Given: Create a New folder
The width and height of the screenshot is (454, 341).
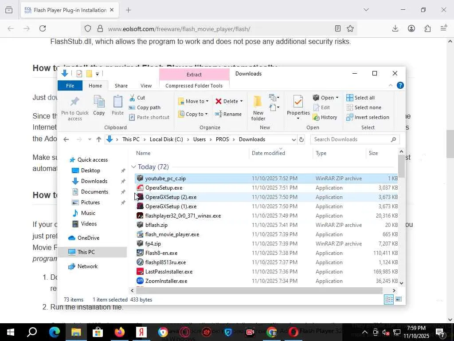Looking at the screenshot, I should pos(258,108).
